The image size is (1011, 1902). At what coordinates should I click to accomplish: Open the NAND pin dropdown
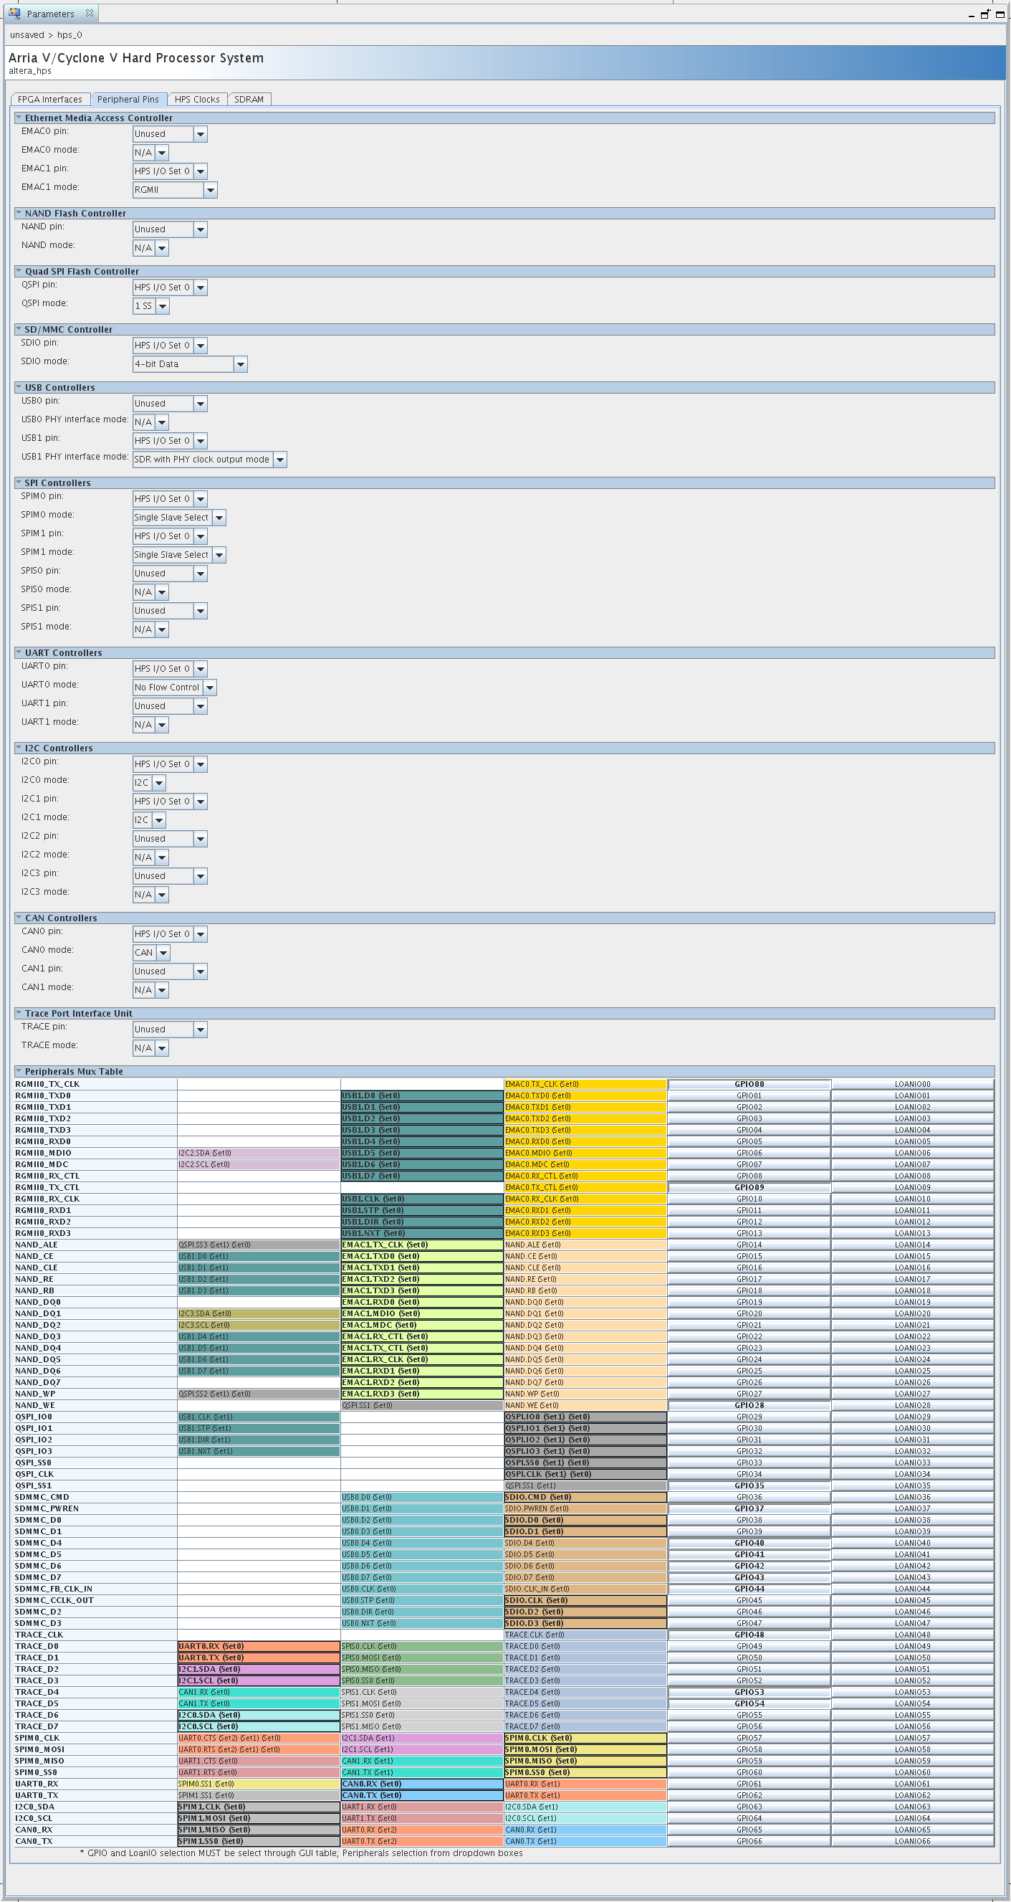pos(170,229)
